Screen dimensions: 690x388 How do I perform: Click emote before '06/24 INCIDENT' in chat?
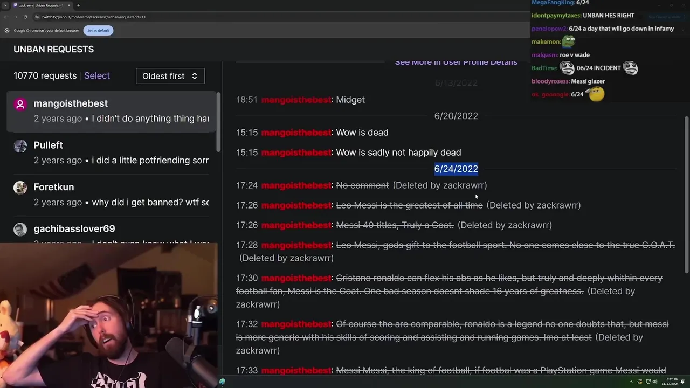567,68
